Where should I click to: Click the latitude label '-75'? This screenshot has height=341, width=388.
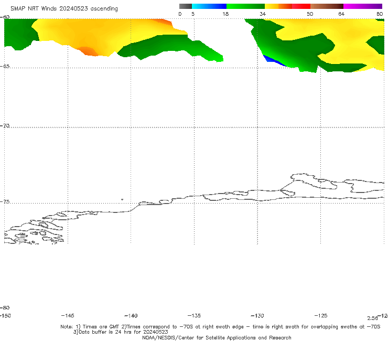tap(5, 202)
